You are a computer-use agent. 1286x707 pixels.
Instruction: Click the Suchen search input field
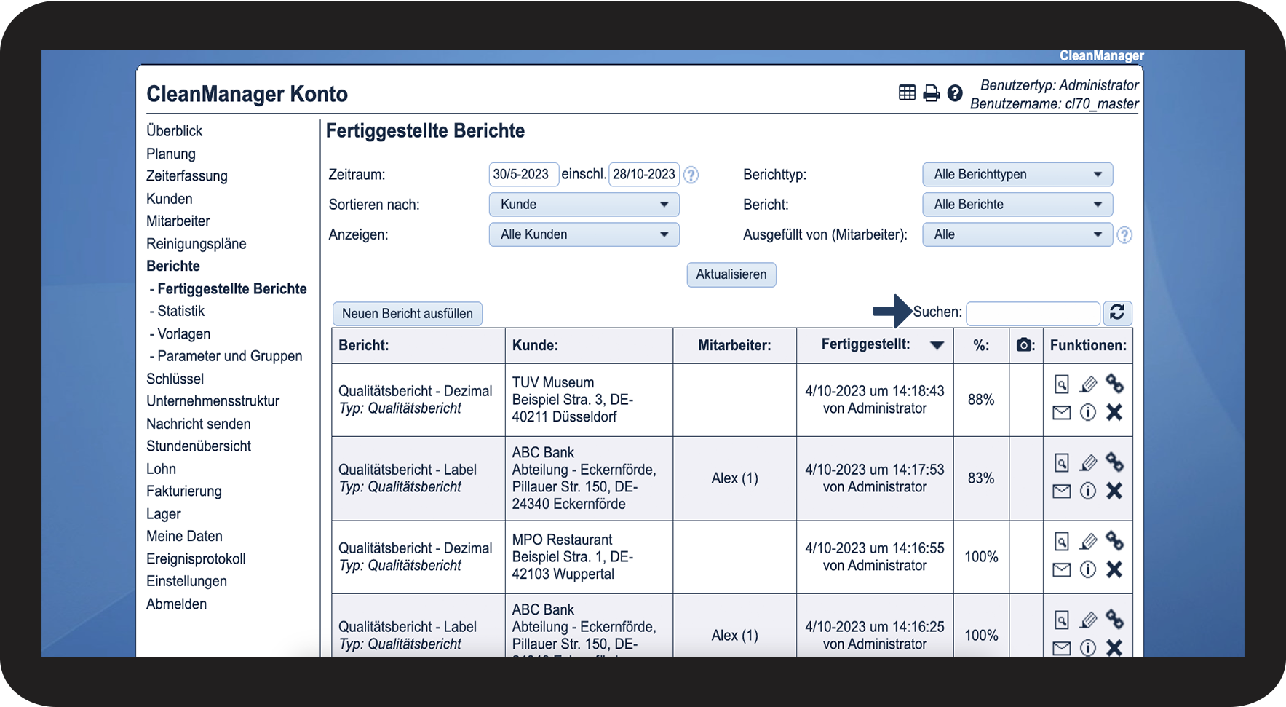(1033, 313)
